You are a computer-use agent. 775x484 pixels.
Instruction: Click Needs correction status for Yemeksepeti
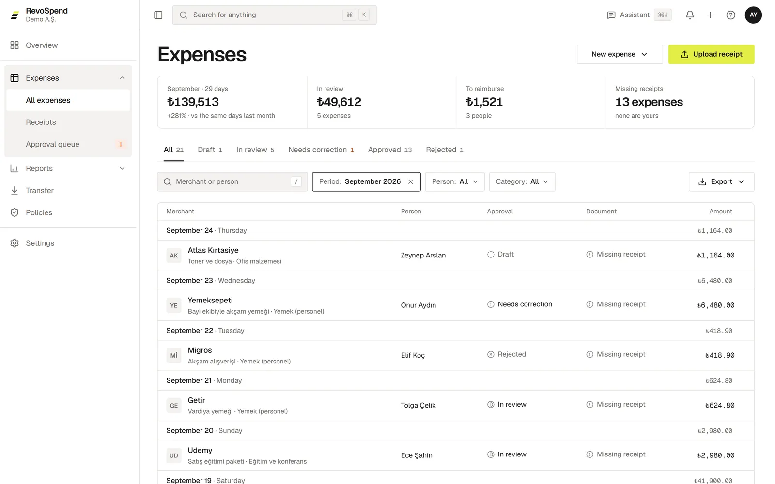click(520, 304)
